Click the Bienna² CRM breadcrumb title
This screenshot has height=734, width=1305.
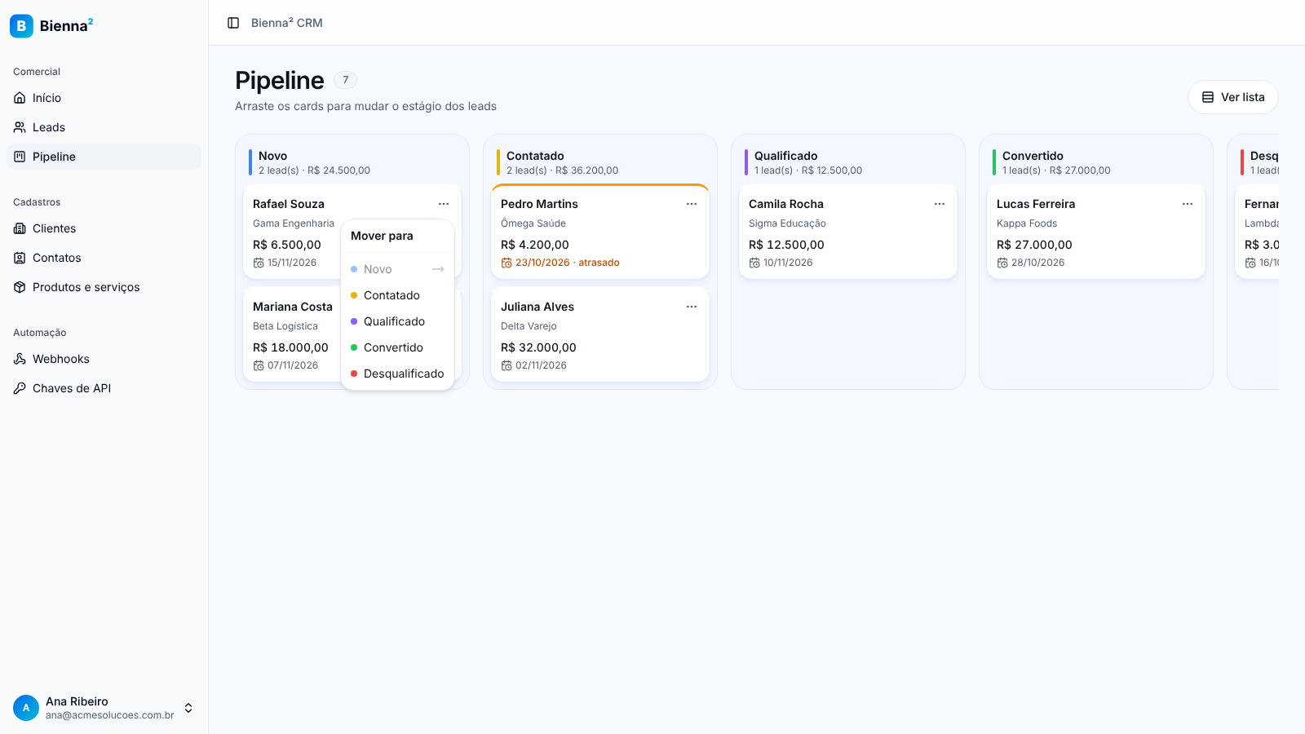tap(287, 23)
